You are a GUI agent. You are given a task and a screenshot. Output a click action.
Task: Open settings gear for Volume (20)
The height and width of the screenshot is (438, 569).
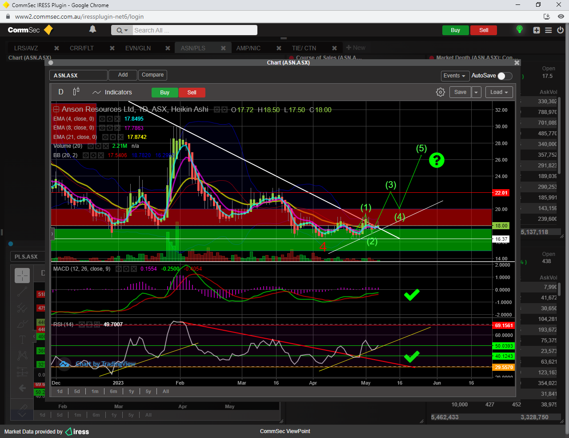(98, 146)
